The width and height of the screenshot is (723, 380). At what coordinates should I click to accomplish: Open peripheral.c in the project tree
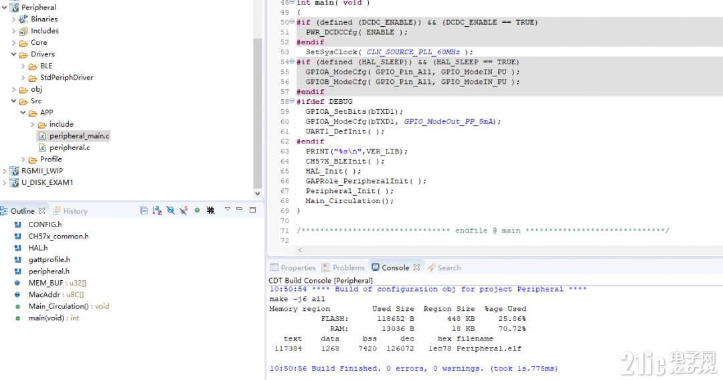click(x=70, y=147)
